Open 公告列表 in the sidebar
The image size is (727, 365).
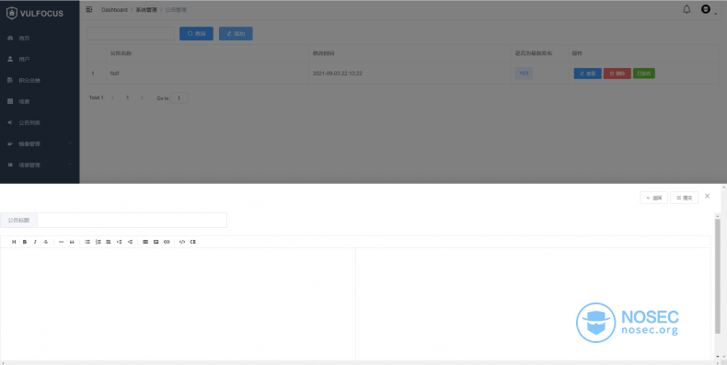click(40, 123)
